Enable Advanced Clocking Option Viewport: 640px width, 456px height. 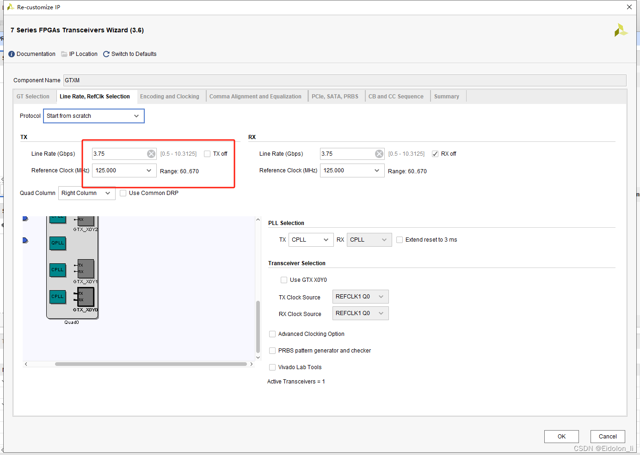pyautogui.click(x=272, y=334)
